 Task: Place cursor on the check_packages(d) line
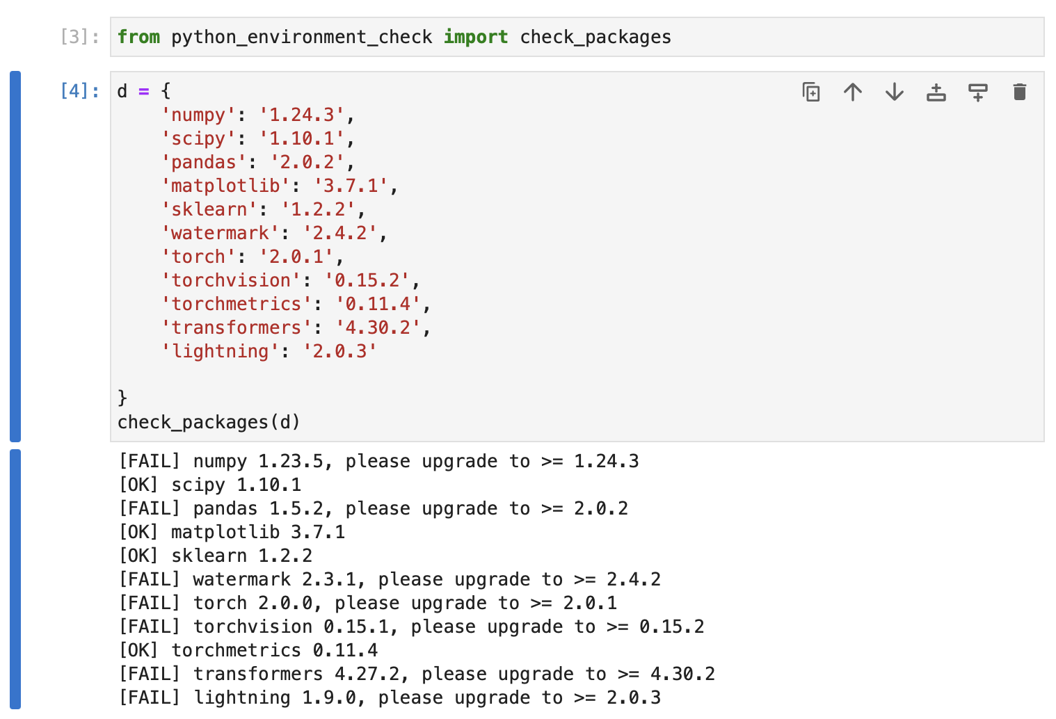point(209,421)
